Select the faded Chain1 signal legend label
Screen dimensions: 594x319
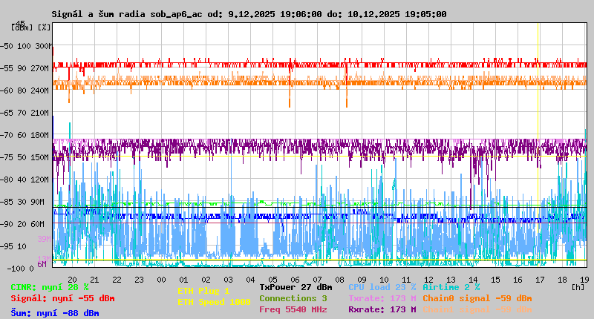point(477,309)
